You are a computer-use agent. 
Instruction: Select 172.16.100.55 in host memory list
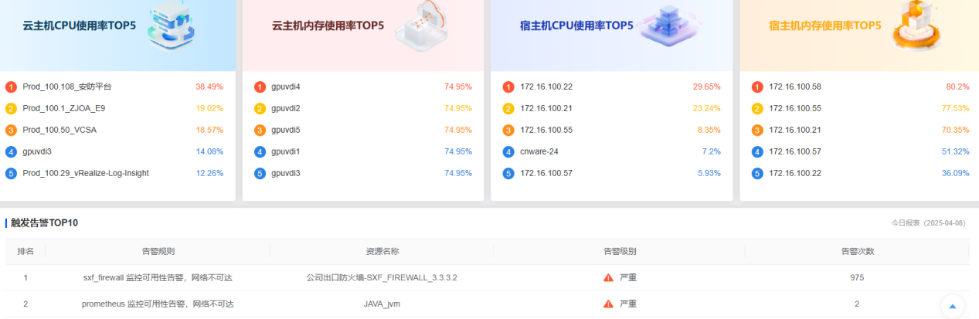pyautogui.click(x=795, y=108)
